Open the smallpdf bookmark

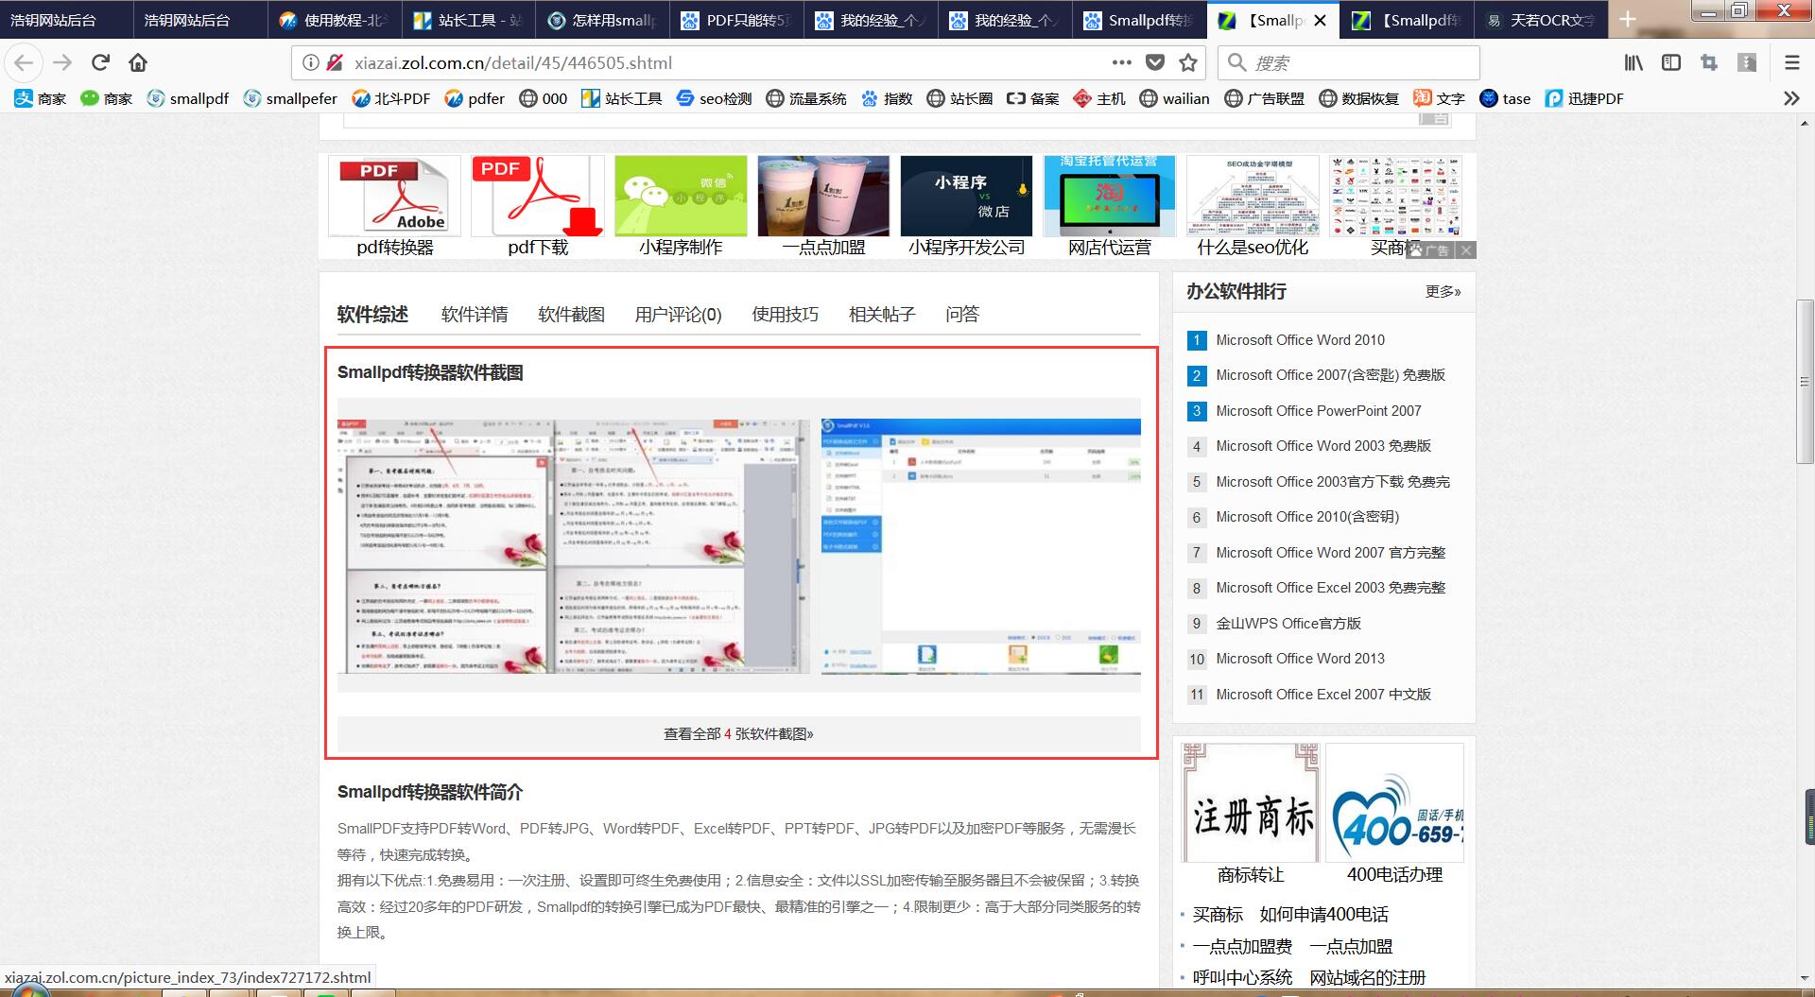(x=188, y=98)
